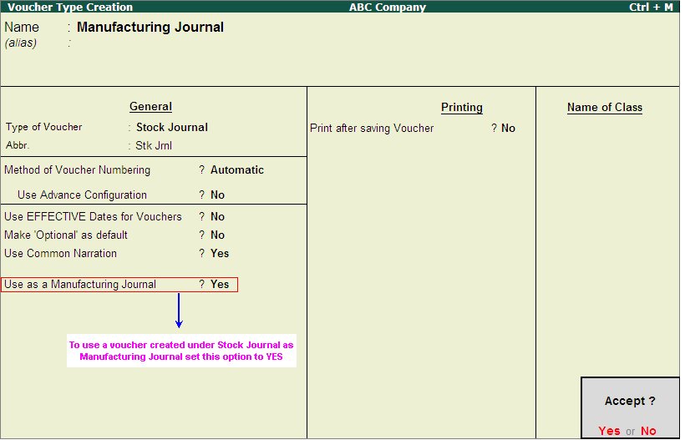Viewport: 685px width, 440px height.
Task: Click the 'Abbr.' label
Action: (18, 145)
